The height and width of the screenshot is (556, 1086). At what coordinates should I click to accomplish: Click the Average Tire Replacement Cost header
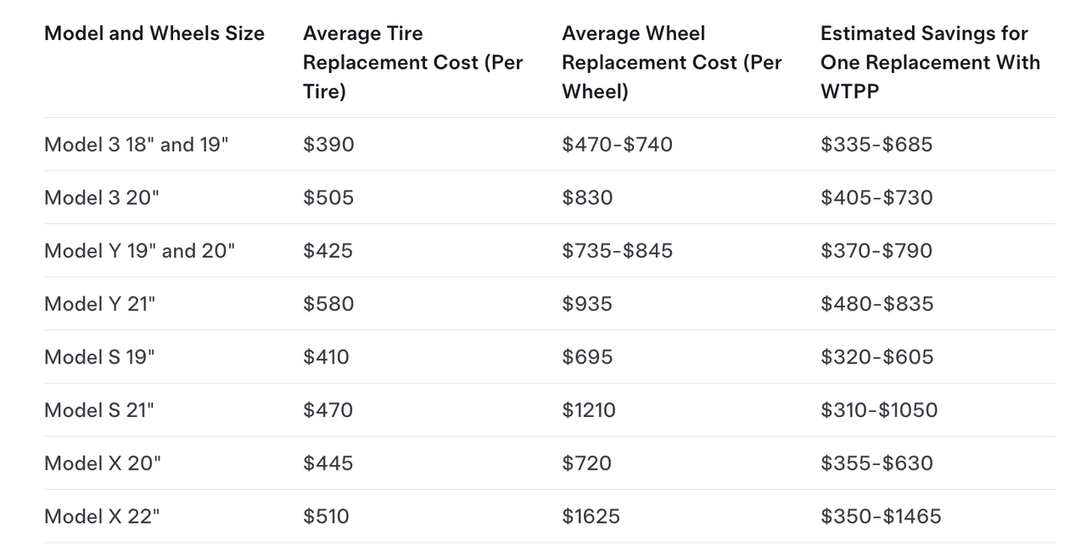[x=412, y=62]
